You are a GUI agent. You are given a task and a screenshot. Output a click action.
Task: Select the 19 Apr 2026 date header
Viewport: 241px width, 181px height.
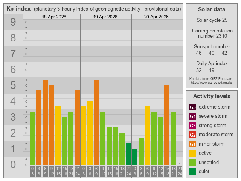click(x=106, y=17)
